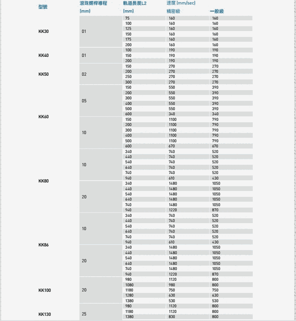
Task: Click the 型號 column header
Action: click(x=43, y=7)
